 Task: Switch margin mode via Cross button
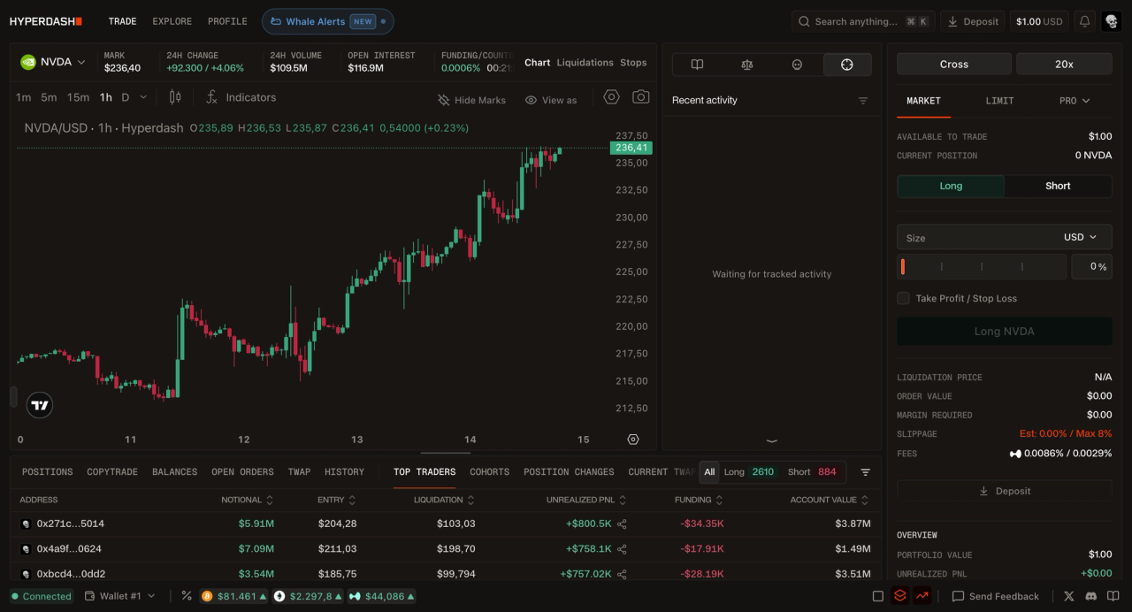[x=954, y=64]
